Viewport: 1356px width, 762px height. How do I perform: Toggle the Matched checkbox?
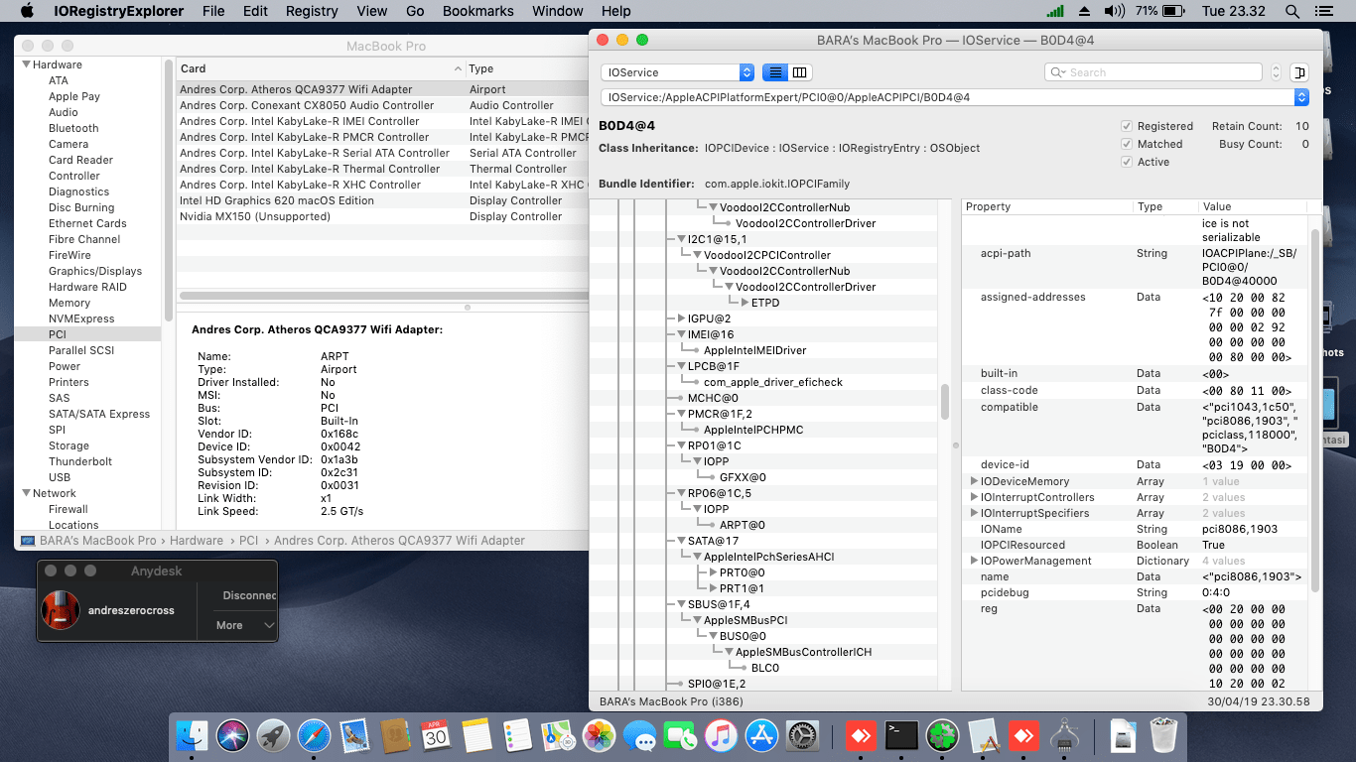coord(1126,144)
